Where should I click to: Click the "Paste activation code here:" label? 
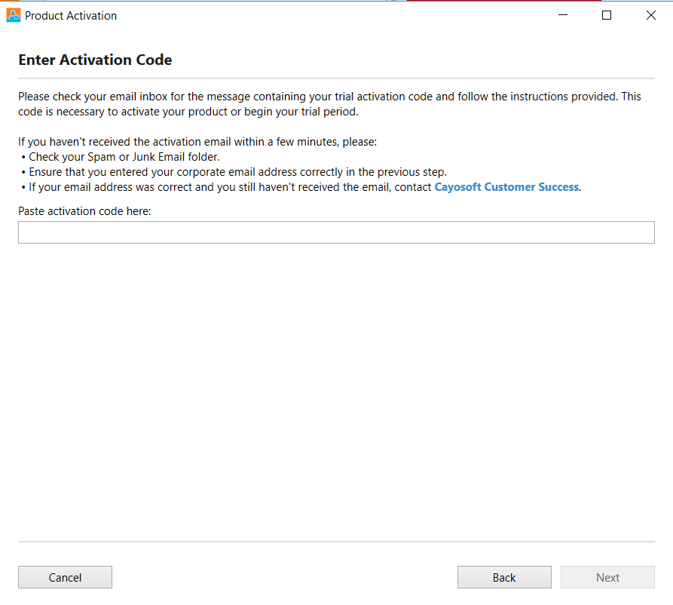84,211
